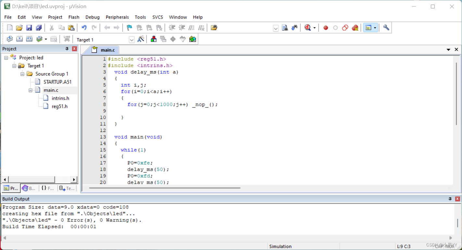This screenshot has height=250, width=462.
Task: Open the Debug menu
Action: (93, 17)
